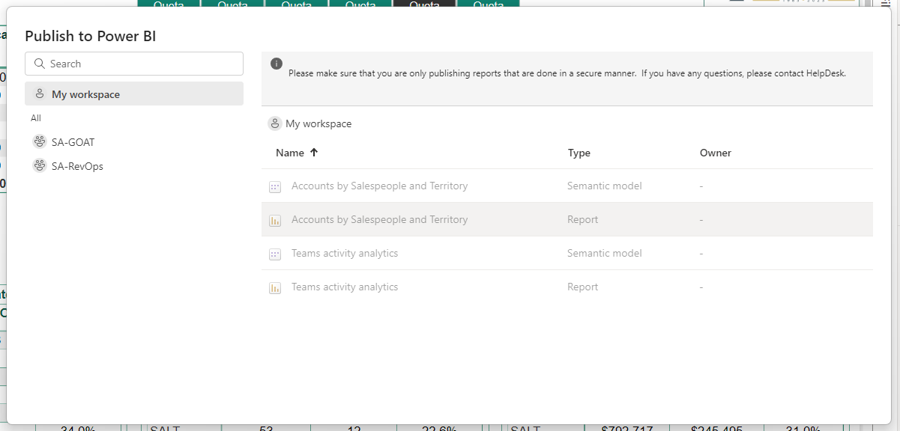
Task: Click the Type column header
Action: coord(579,153)
